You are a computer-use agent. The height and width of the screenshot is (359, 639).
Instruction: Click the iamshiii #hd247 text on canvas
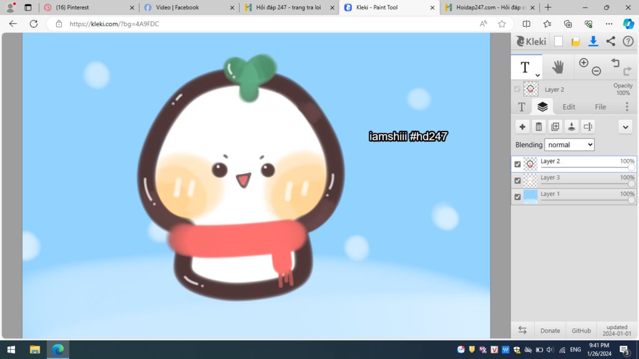coord(408,136)
